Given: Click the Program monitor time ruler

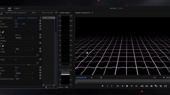Looking at the screenshot, I should pyautogui.click(x=123, y=81).
